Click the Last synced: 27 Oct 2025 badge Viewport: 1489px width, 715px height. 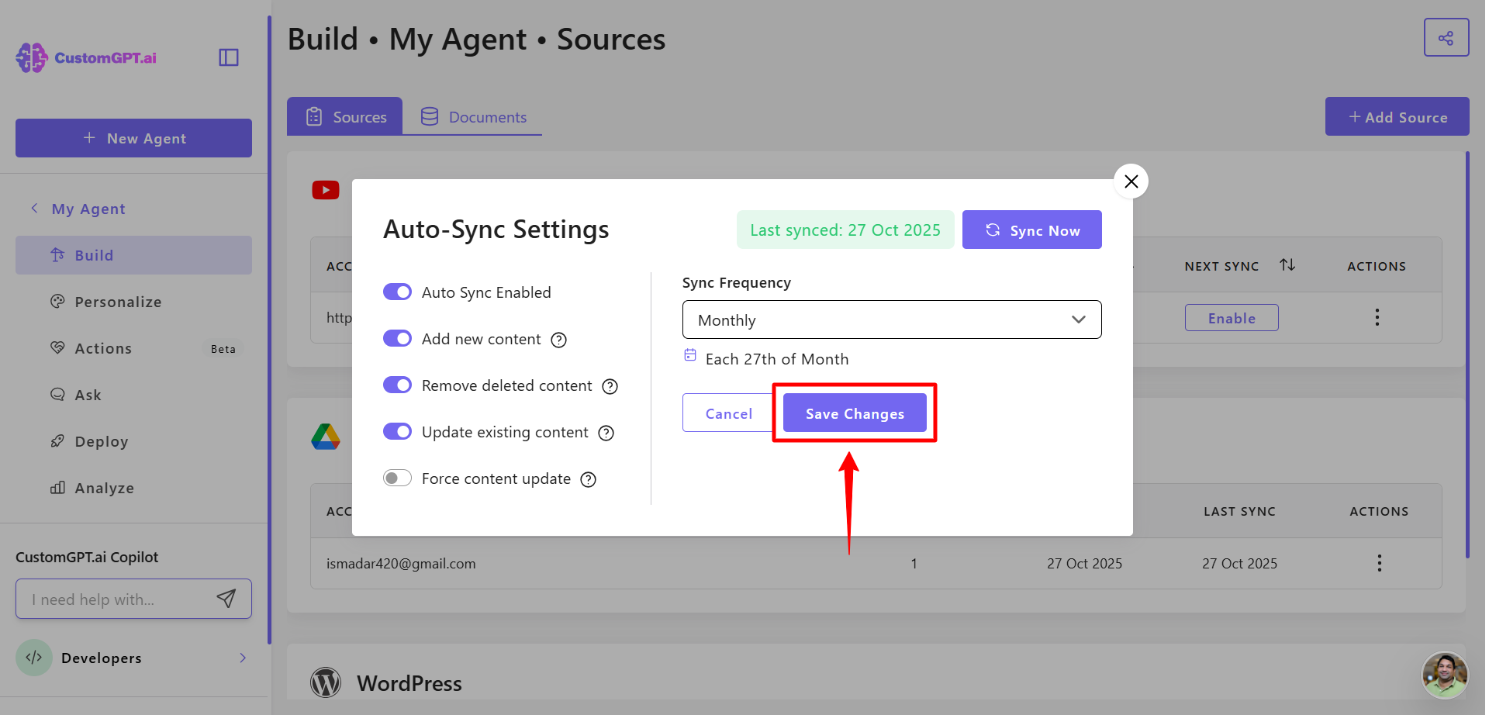coord(845,230)
